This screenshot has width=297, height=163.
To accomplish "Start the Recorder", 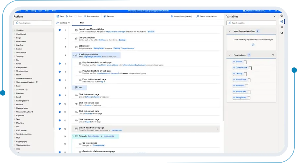I will pyautogui.click(x=109, y=17).
